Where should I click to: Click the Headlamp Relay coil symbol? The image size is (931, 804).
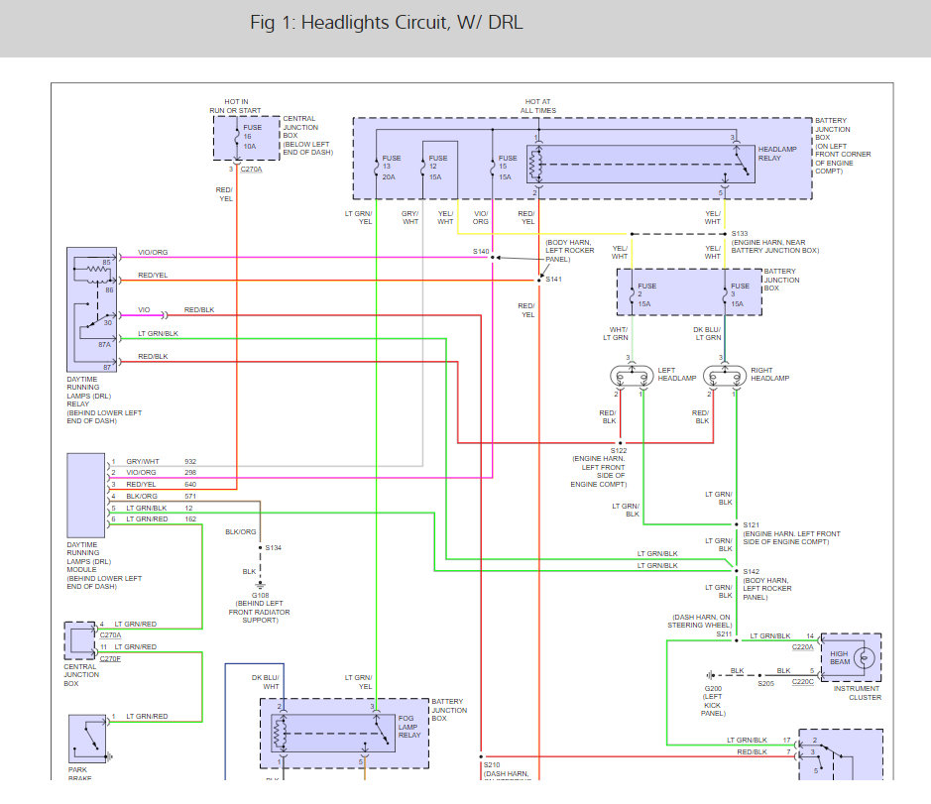coord(535,165)
